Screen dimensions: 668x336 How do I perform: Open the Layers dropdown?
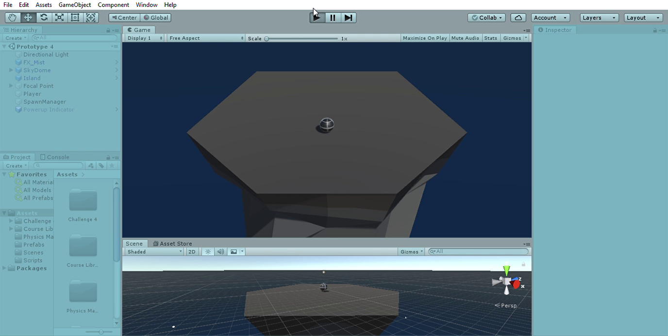[599, 17]
